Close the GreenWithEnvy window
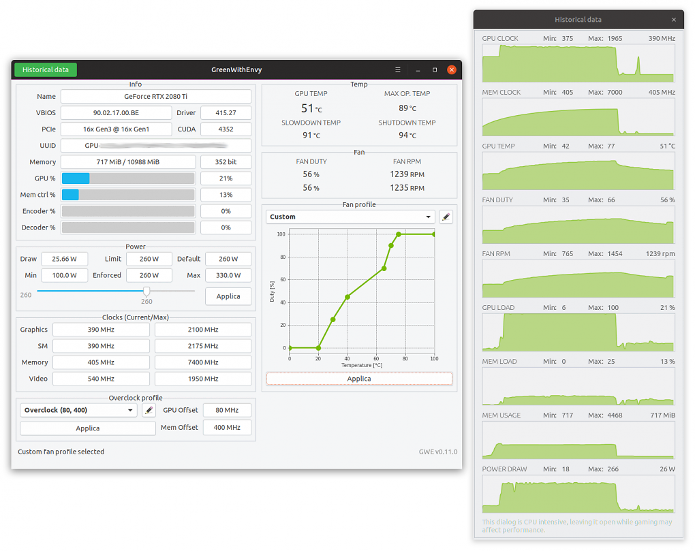The image size is (695, 551). click(x=452, y=69)
